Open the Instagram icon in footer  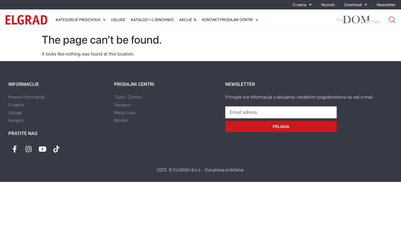pos(28,149)
